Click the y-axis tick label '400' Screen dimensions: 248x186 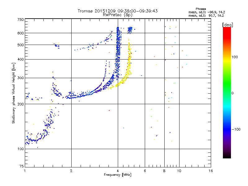coord(20,60)
